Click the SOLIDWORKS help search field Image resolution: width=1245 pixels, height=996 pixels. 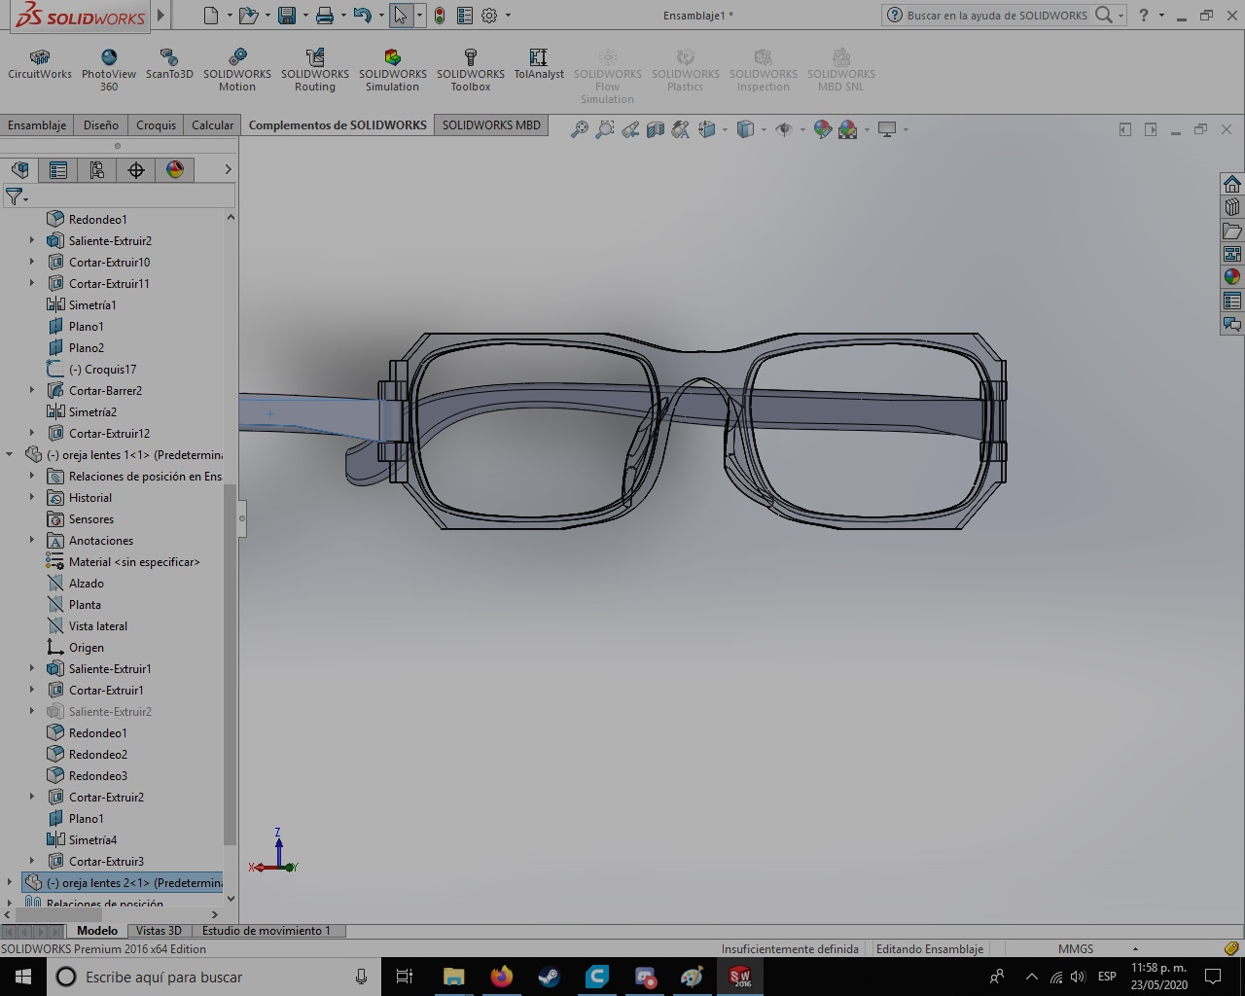[x=997, y=16]
